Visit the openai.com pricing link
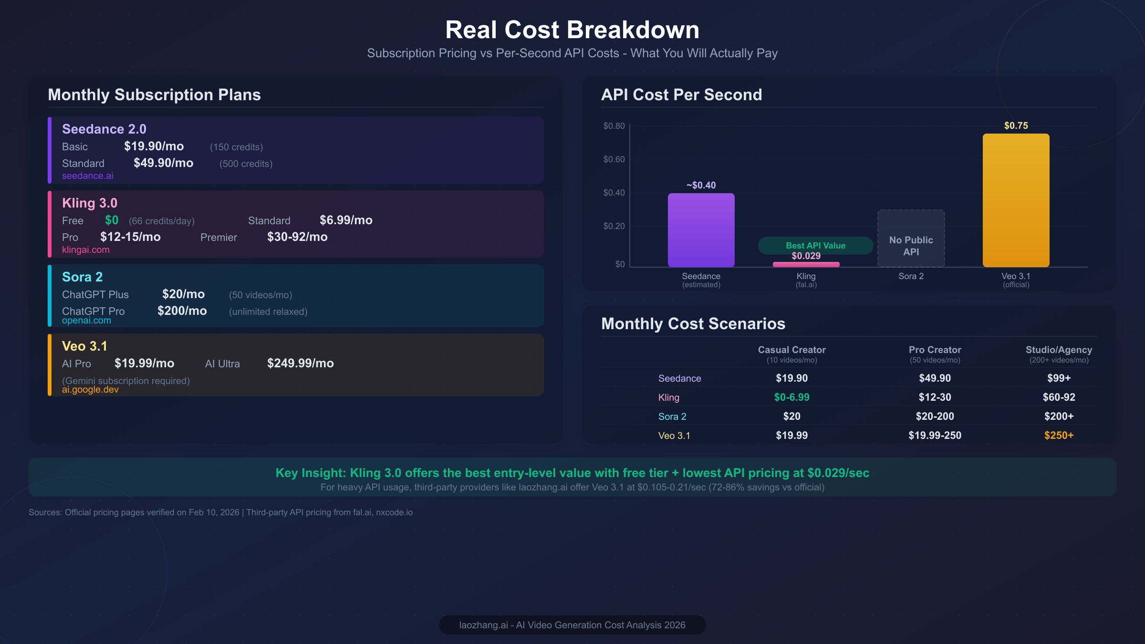The height and width of the screenshot is (644, 1145). 86,320
